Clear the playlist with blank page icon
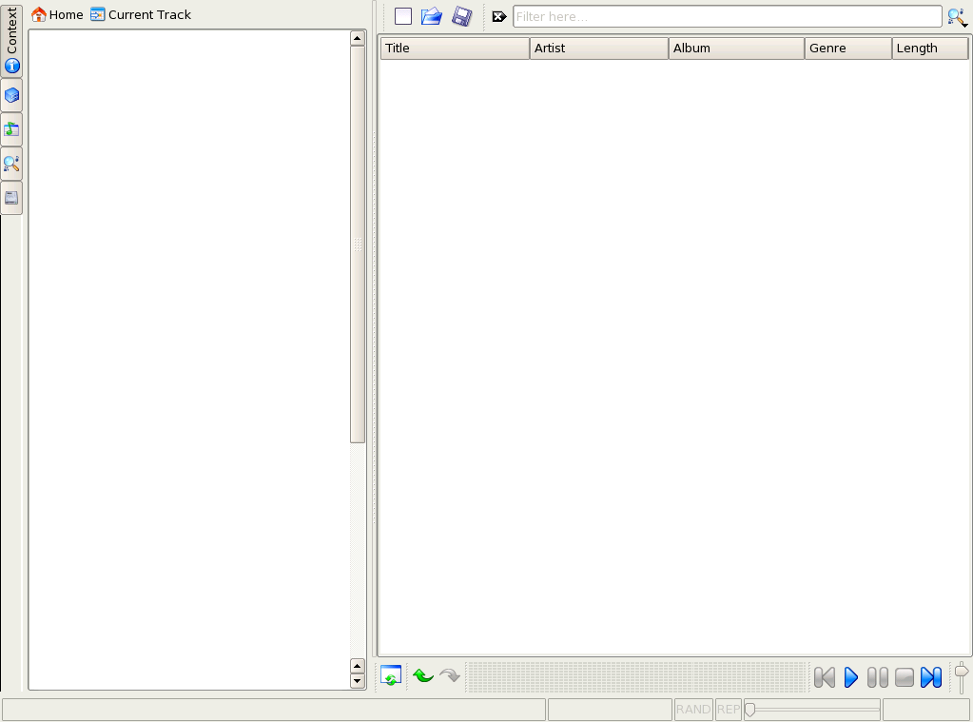Screen dimensions: 973x722 pos(403,16)
